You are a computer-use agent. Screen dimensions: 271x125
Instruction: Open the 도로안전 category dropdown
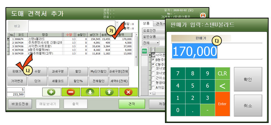(x=153, y=31)
